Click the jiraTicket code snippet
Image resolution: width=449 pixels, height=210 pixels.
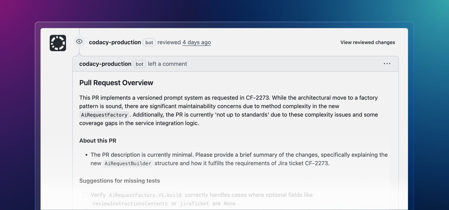[194, 204]
